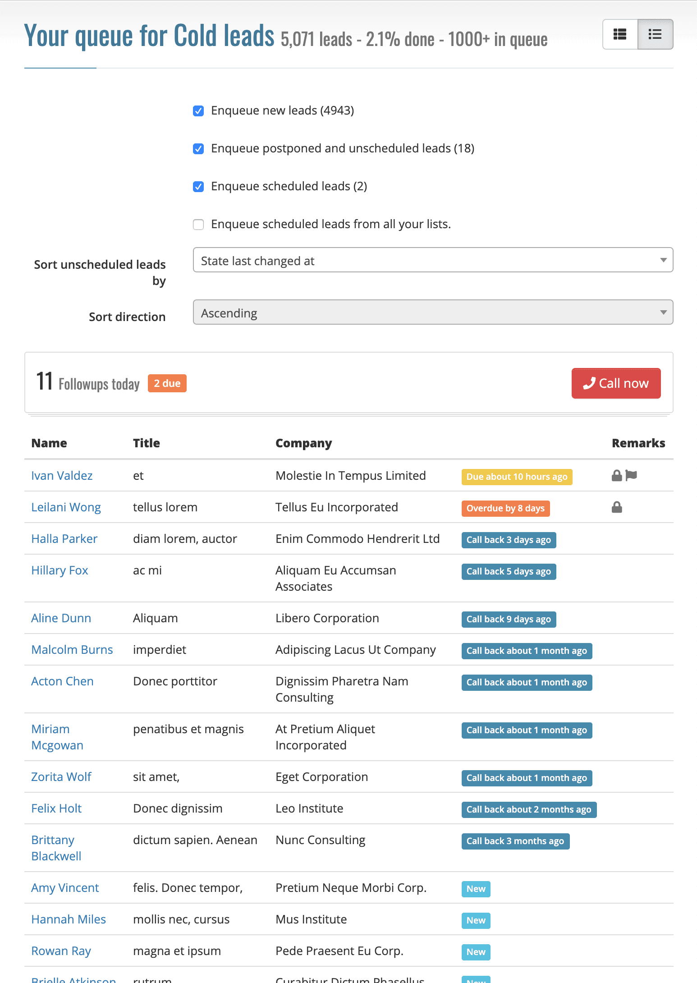Uncheck Enqueue new leads (4943)
Viewport: 697px width, 983px height.
(198, 111)
